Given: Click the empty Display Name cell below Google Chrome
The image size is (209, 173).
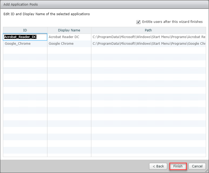Looking at the screenshot, I should 69,50.
